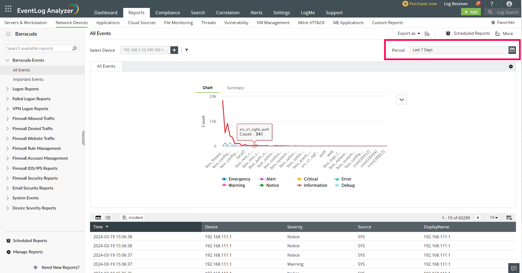Switch to grid view in the events table
Screen dimensions: 522x273
98,217
